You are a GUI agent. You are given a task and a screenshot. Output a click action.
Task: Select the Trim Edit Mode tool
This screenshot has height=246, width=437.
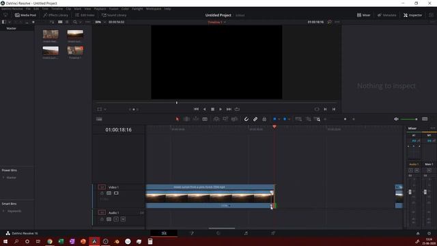(x=186, y=119)
